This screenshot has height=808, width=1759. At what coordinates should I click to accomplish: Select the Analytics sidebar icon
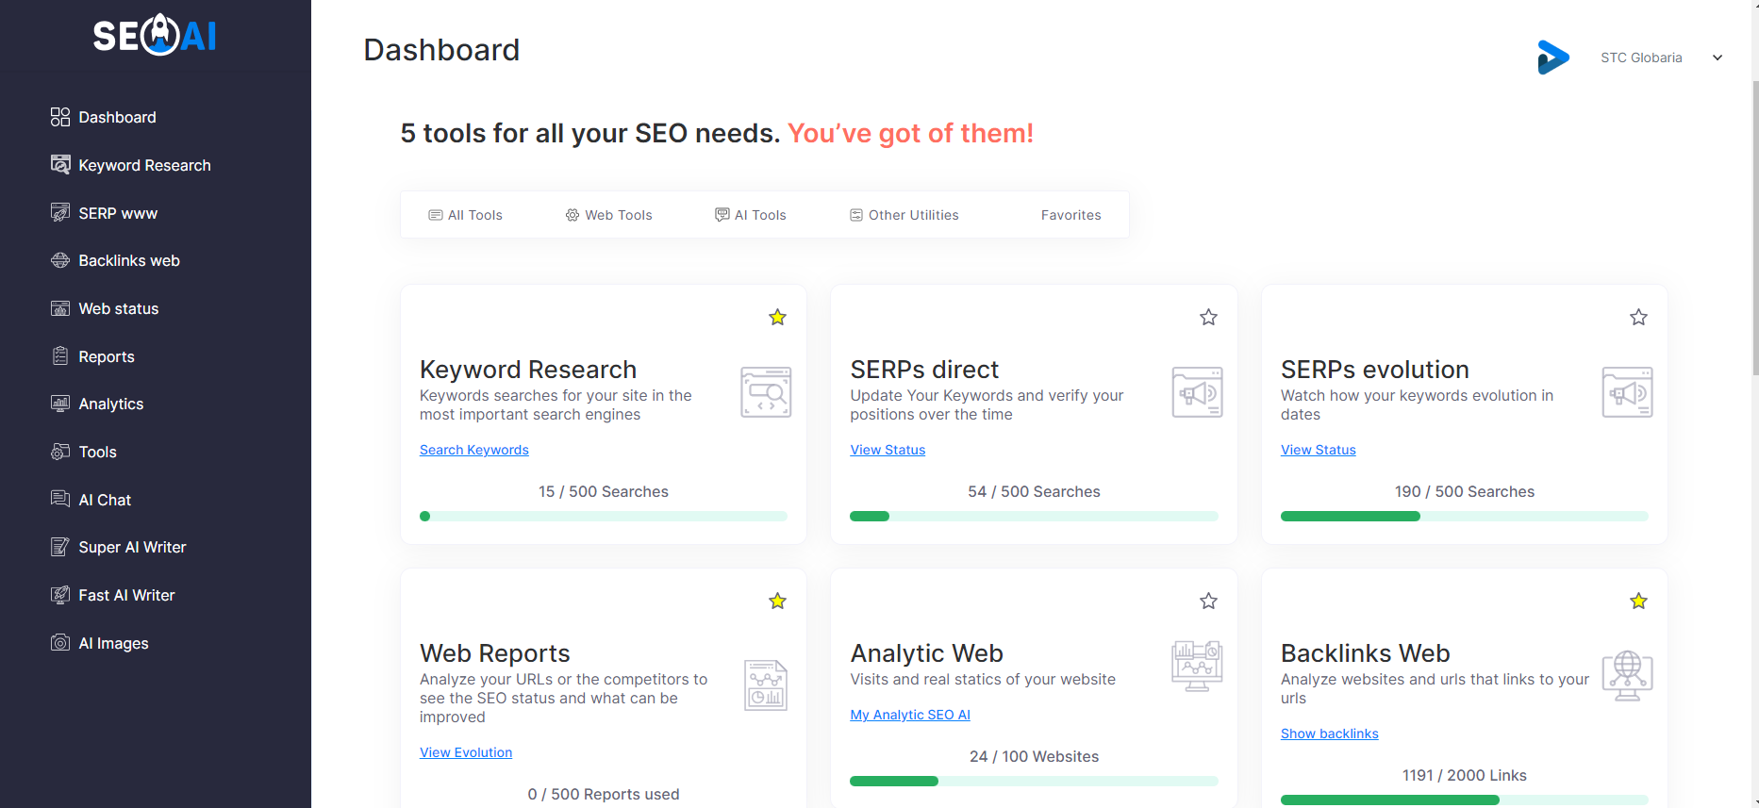tap(60, 404)
